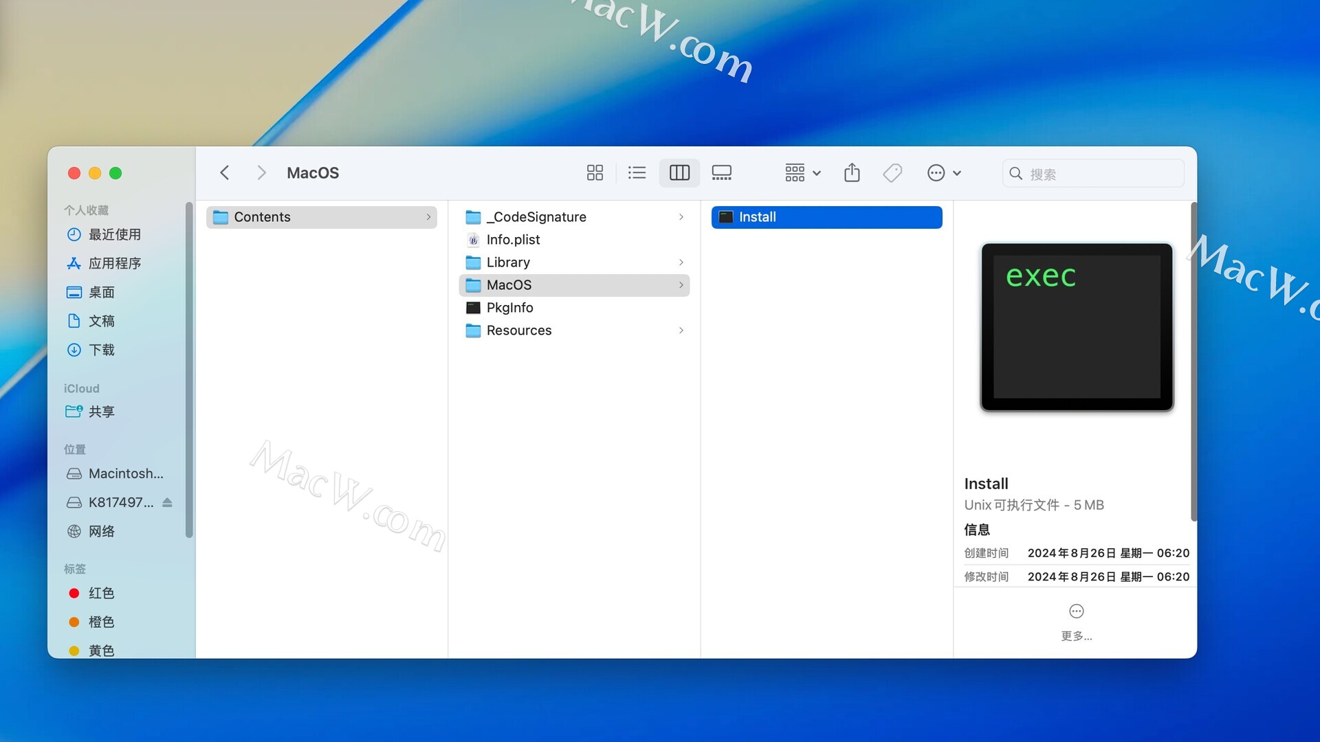Open 最近使用 in sidebar
This screenshot has width=1320, height=742.
click(114, 234)
